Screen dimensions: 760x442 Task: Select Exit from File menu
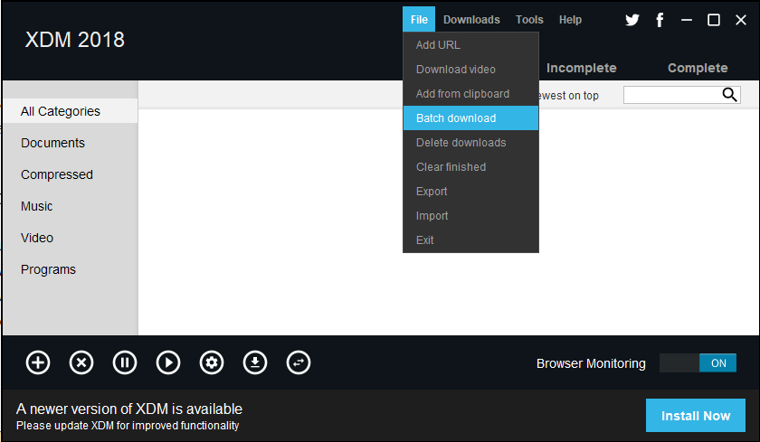[470, 240]
